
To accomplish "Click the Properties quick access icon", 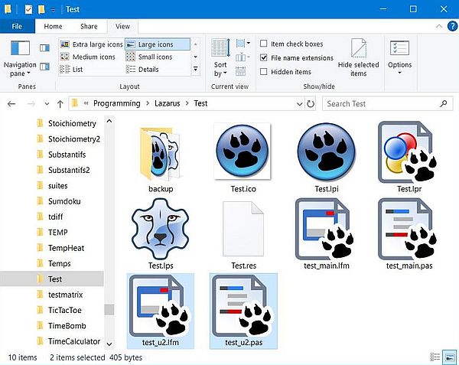I will tap(28, 9).
